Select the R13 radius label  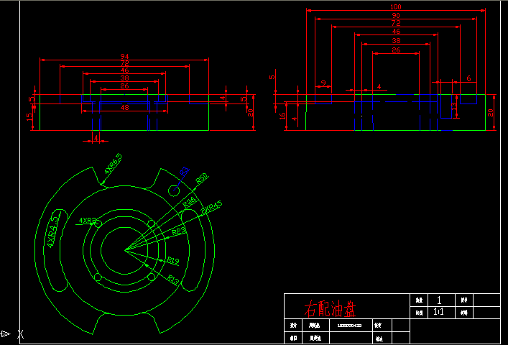(173, 278)
